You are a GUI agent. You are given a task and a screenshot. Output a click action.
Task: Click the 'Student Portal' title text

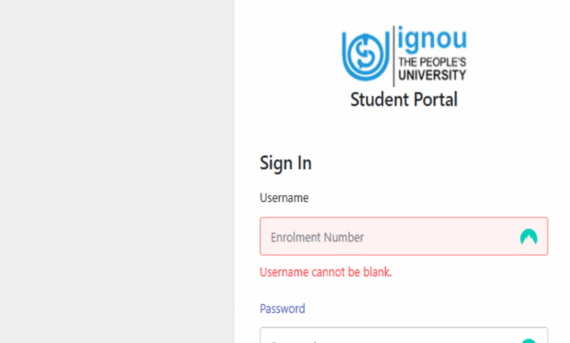coord(403,99)
